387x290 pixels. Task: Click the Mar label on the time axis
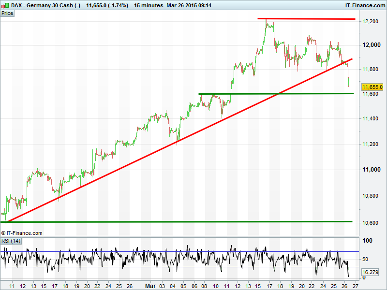(x=150, y=286)
